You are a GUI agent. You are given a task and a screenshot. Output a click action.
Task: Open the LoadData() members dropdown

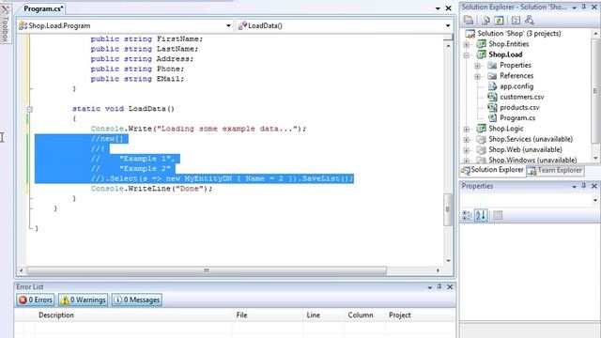click(448, 25)
